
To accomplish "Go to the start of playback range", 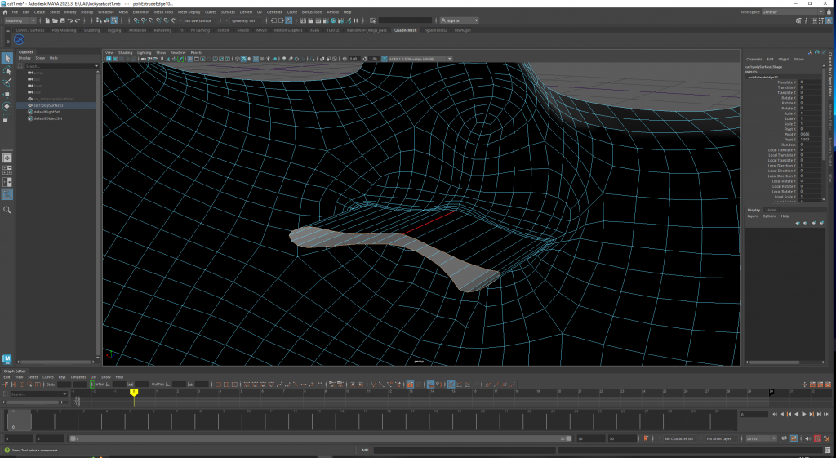I will [x=774, y=414].
